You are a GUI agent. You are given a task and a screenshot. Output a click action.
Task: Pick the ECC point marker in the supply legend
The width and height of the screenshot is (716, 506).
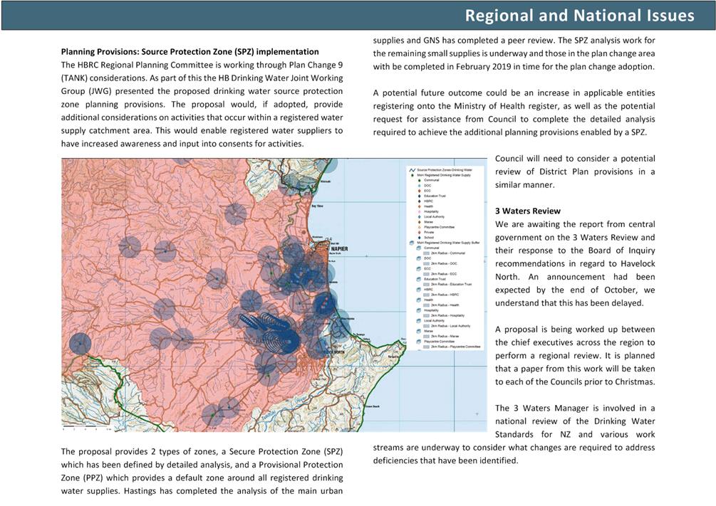419,191
